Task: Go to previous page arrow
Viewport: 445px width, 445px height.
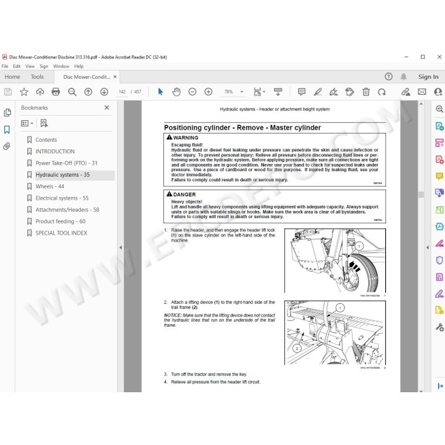Action: [x=88, y=92]
